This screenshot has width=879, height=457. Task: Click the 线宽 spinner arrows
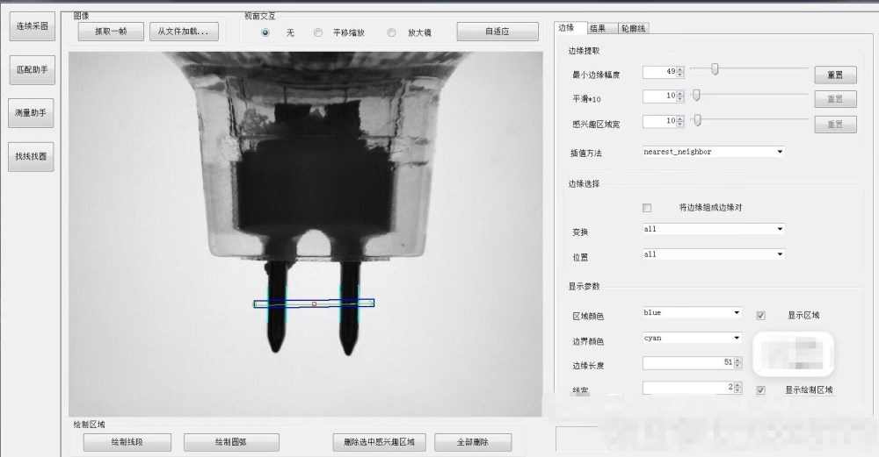pyautogui.click(x=737, y=387)
